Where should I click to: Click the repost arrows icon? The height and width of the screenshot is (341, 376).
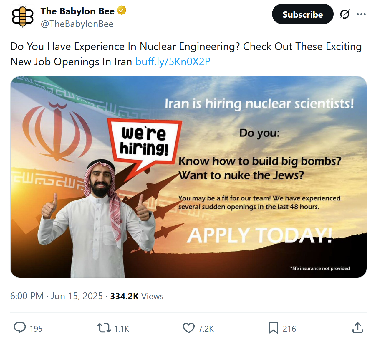point(104,328)
